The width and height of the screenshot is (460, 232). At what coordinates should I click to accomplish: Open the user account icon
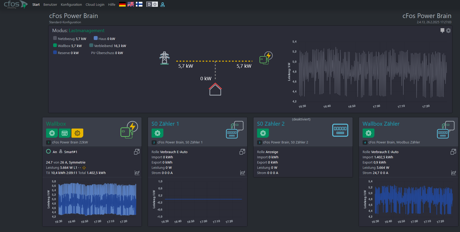click(x=163, y=4)
